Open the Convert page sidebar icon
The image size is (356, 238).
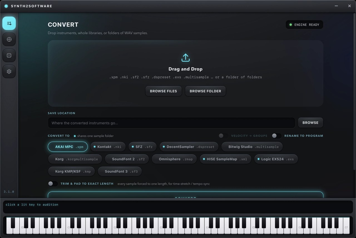pyautogui.click(x=9, y=23)
